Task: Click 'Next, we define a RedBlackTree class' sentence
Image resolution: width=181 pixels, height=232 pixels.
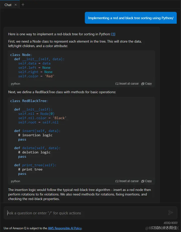Action: pyautogui.click(x=62, y=92)
